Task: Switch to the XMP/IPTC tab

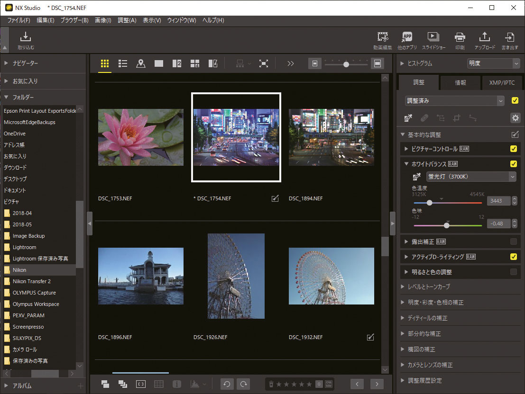Action: [x=502, y=82]
